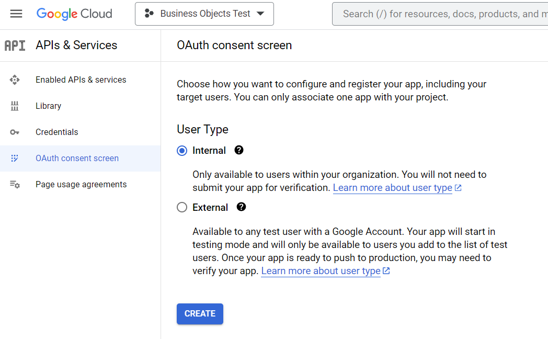The image size is (548, 339).
Task: Open Learn more link under Internal
Action: (x=393, y=188)
